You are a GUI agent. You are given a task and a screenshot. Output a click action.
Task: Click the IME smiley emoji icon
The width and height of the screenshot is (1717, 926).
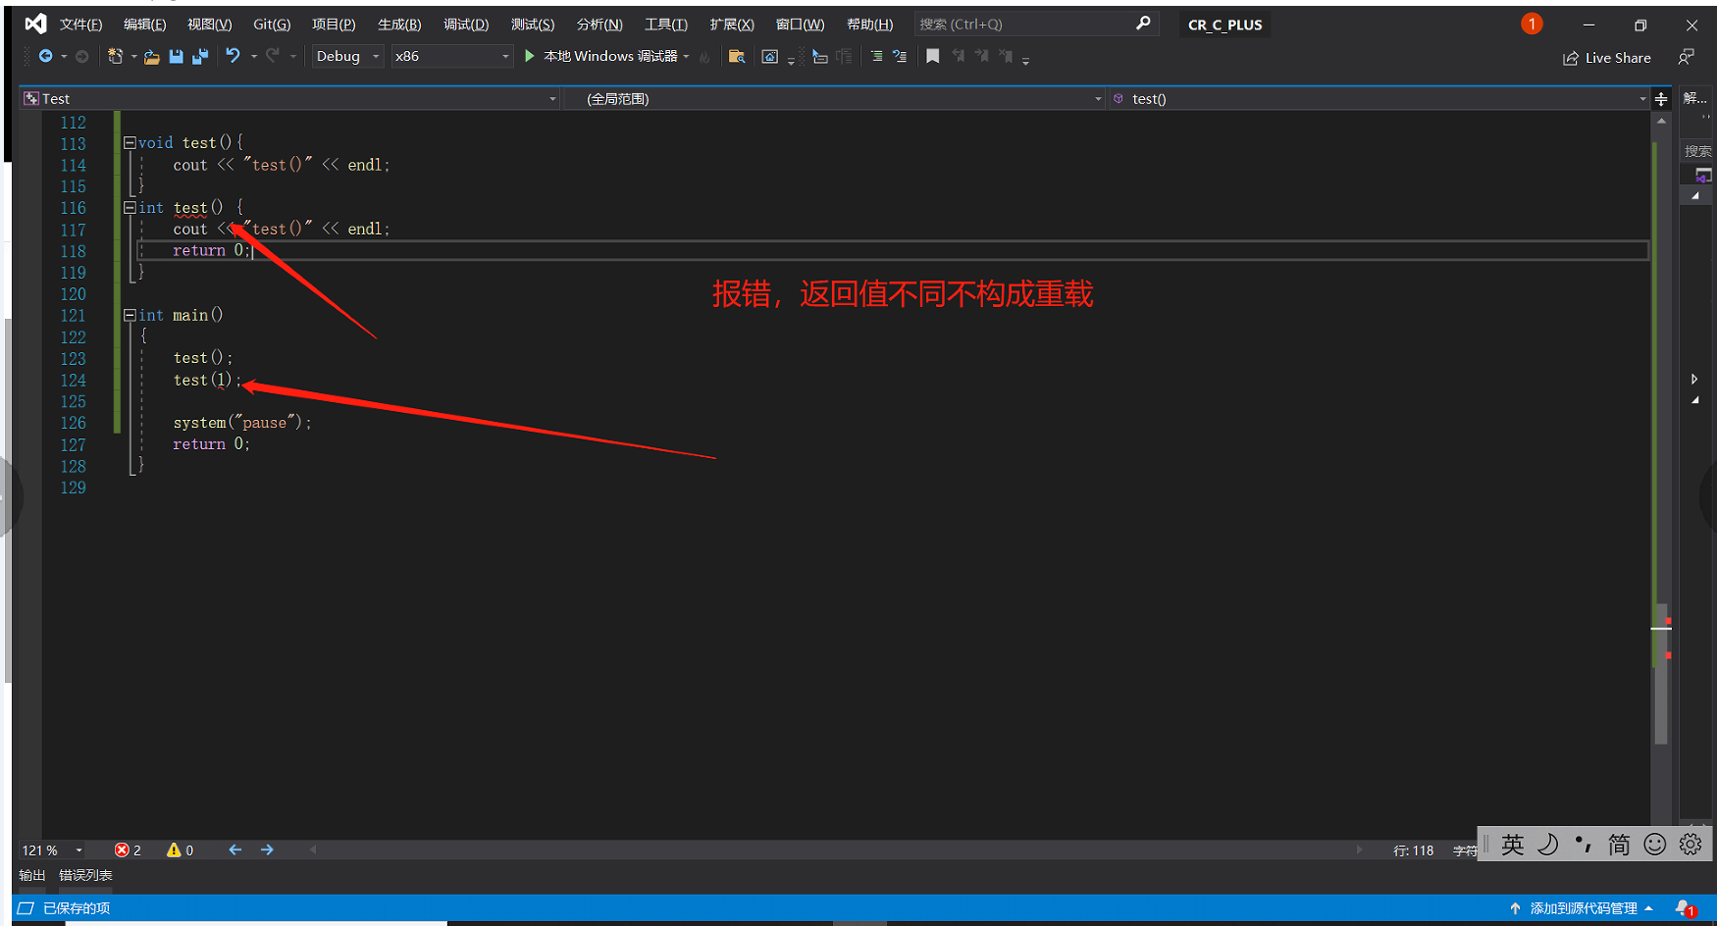tap(1655, 844)
